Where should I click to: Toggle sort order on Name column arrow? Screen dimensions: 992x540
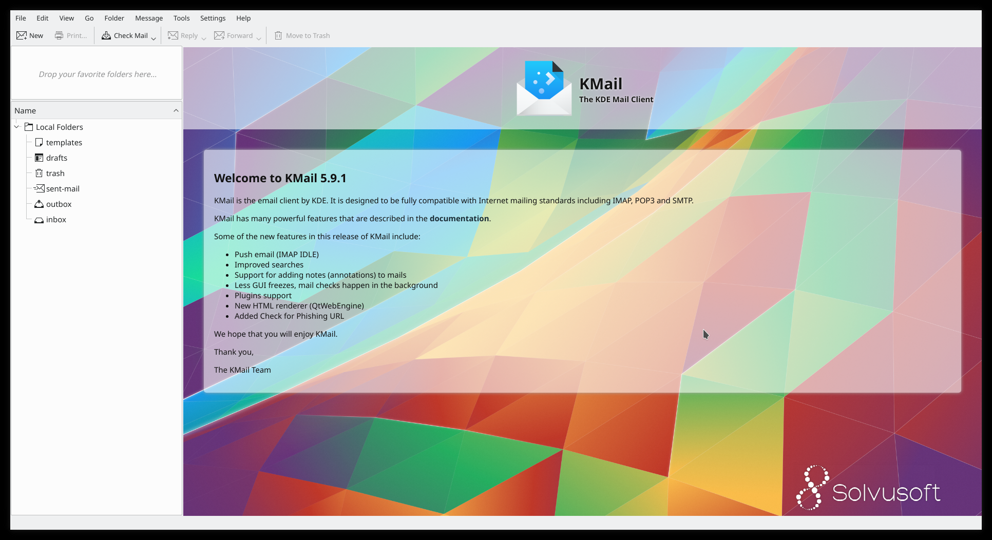pos(176,110)
